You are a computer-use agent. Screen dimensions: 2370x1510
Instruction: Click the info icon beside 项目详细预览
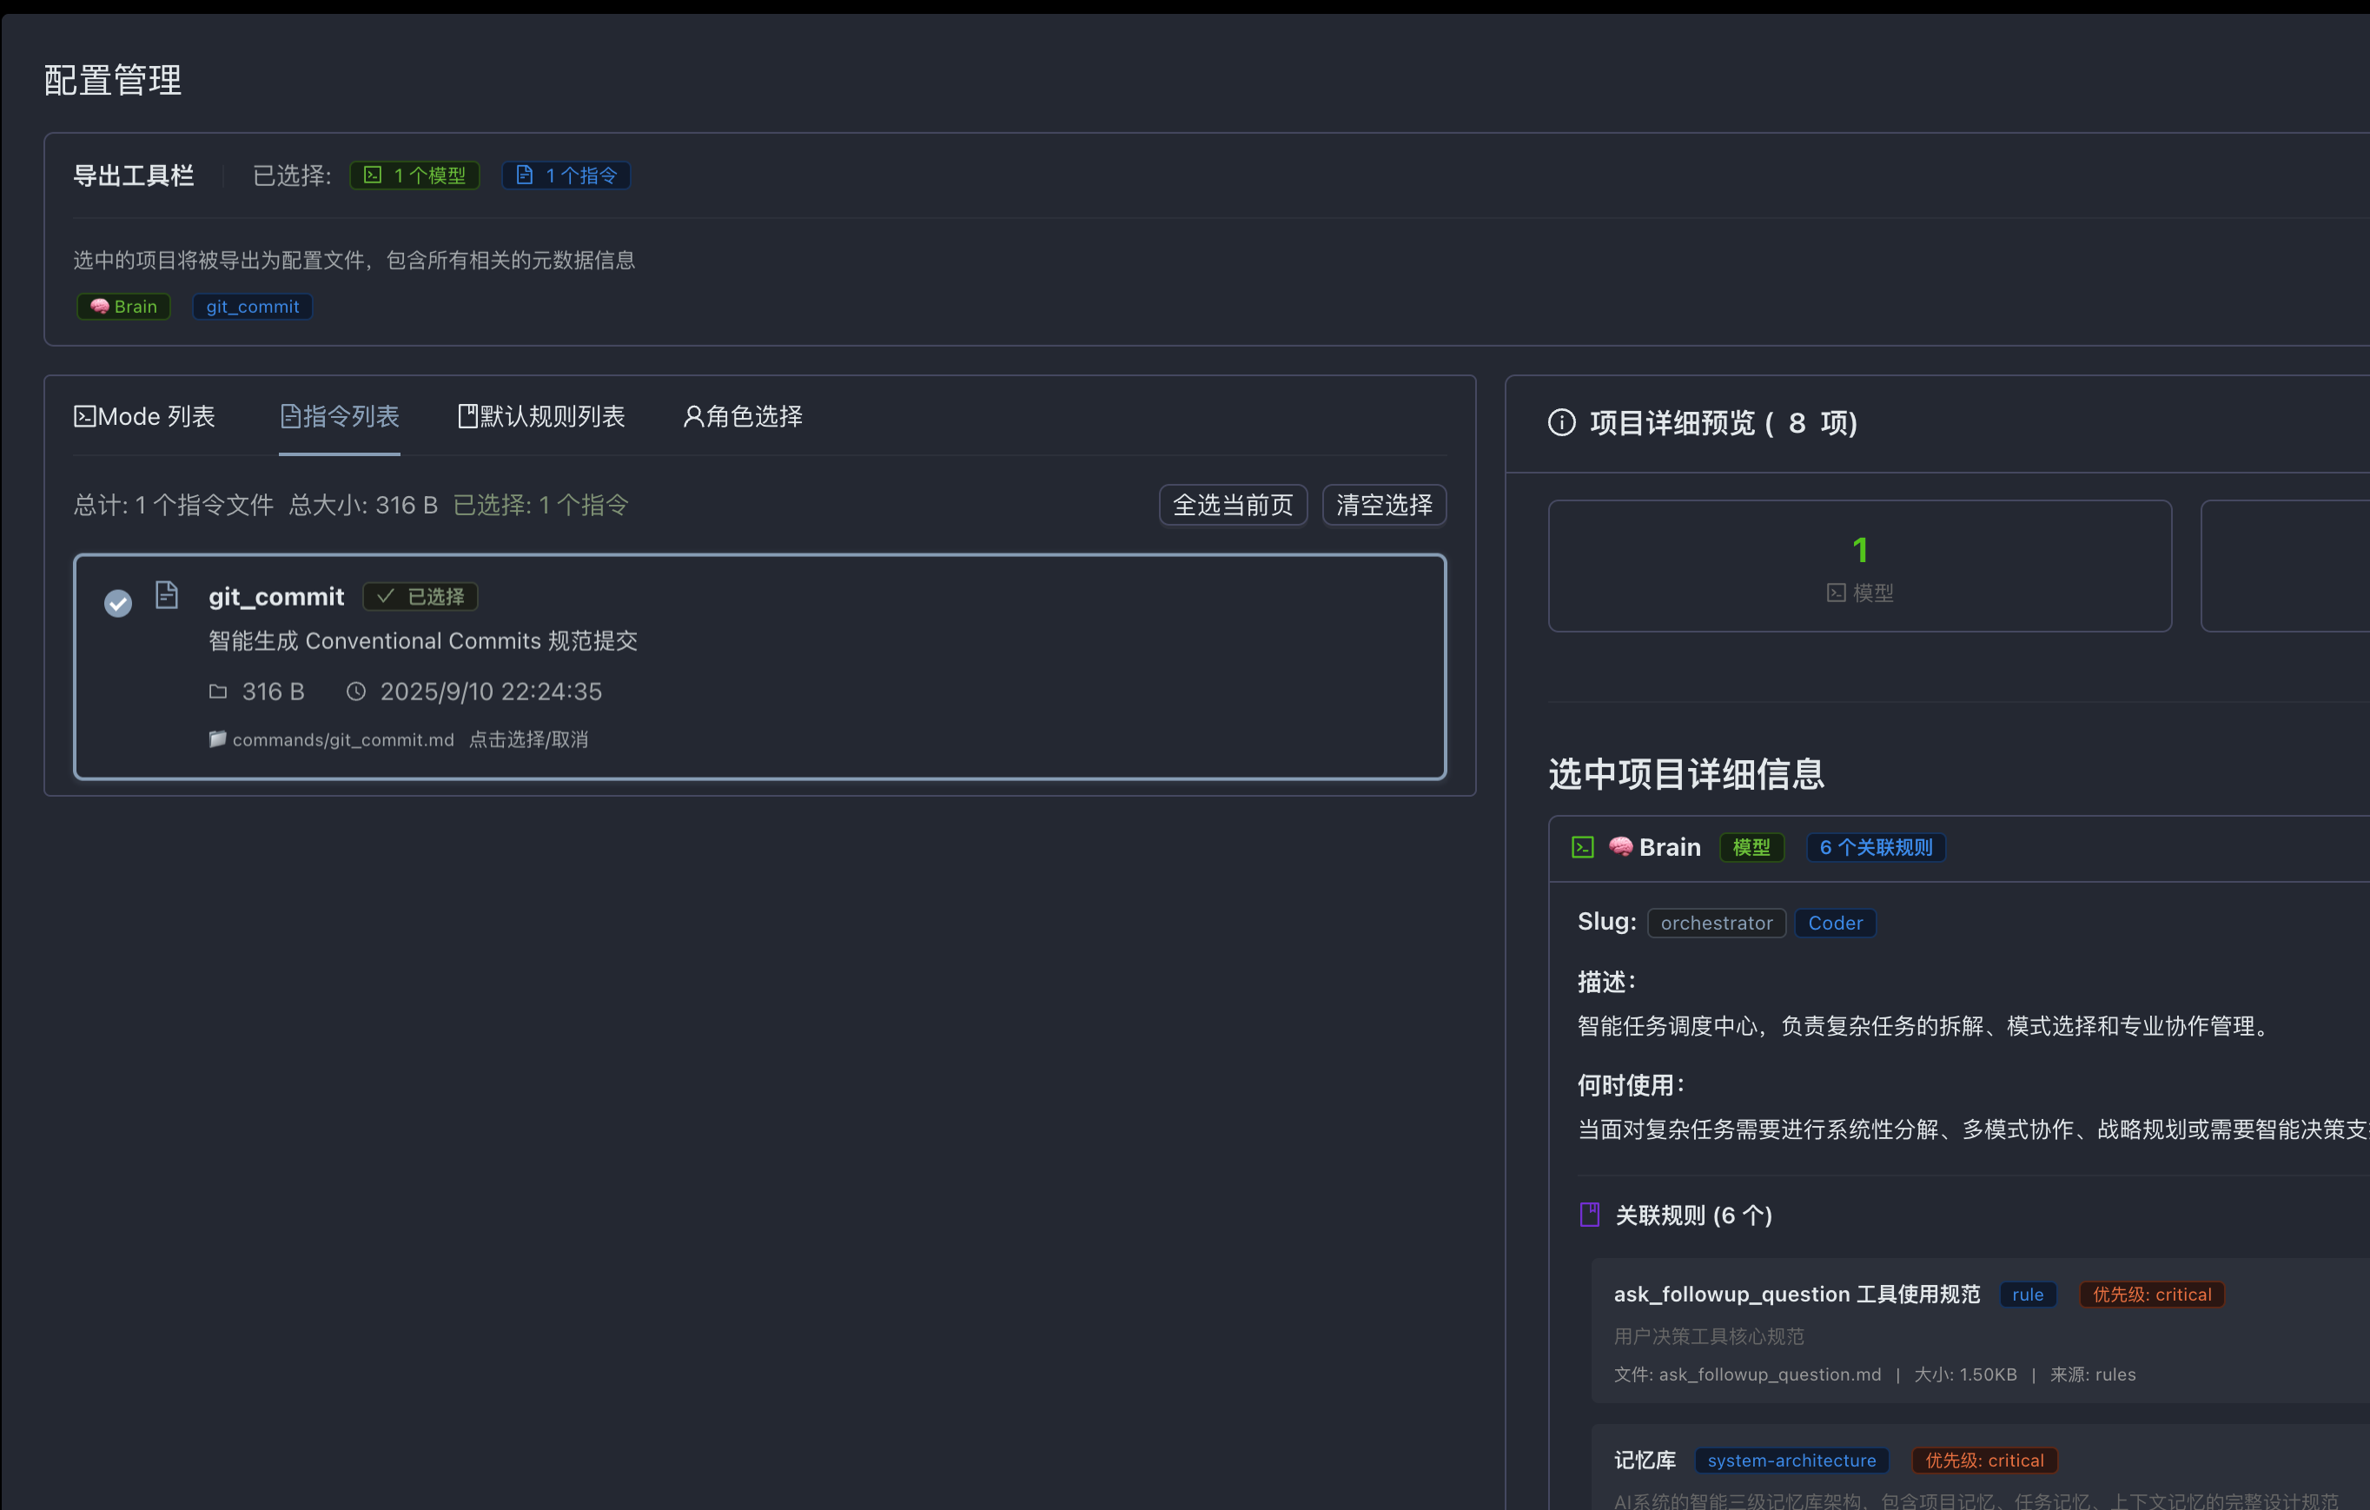1562,422
